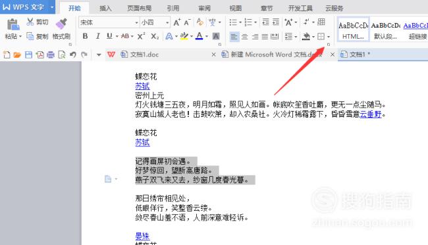Click the save floppy disk icon
Screen dimensions: 428x245
(28, 55)
